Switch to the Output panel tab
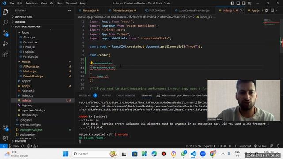The width and height of the screenshot is (283, 159). [107, 95]
